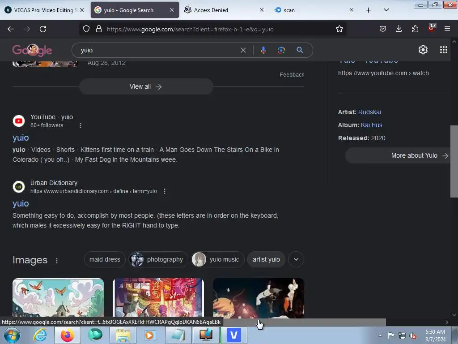Open the extensions puzzle icon
458x344 pixels.
pyautogui.click(x=415, y=29)
